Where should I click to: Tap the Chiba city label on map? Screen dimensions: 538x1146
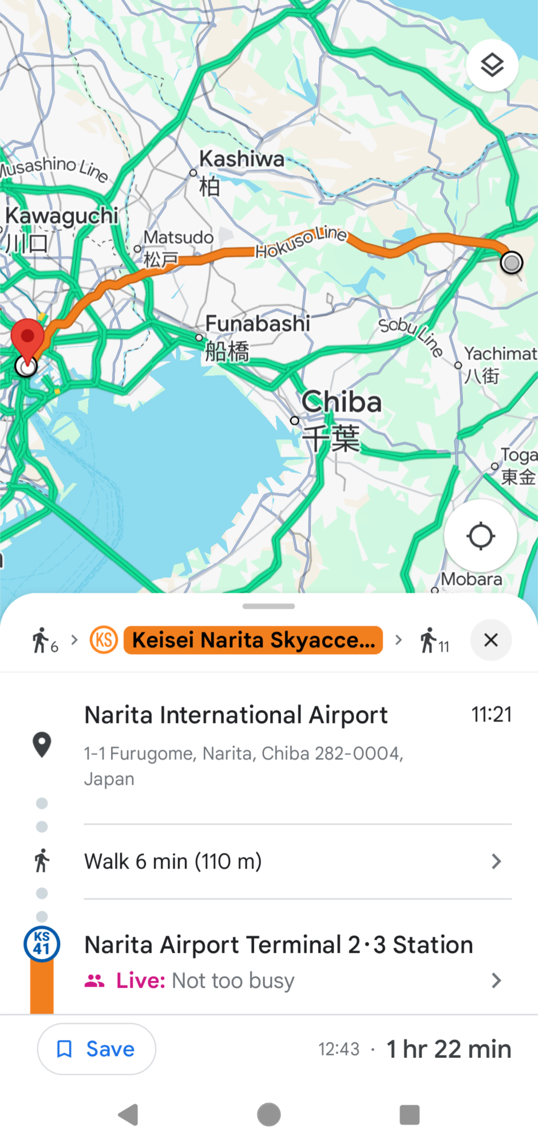(x=341, y=402)
